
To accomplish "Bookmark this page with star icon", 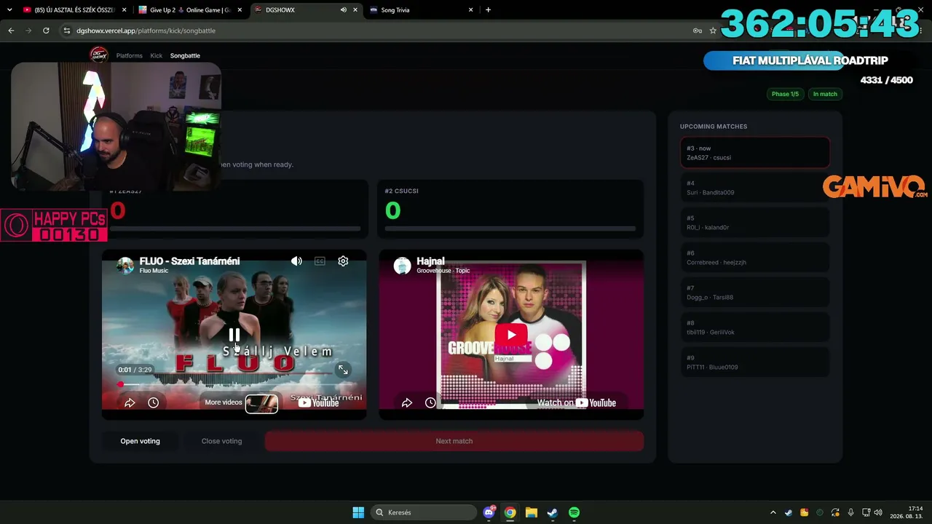I will pos(713,31).
